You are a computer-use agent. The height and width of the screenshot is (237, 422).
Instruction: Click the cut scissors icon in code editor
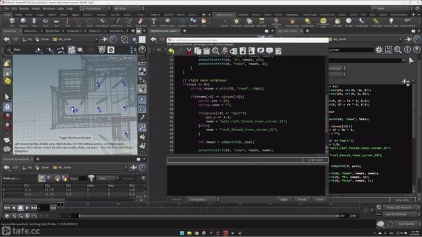[189, 51]
